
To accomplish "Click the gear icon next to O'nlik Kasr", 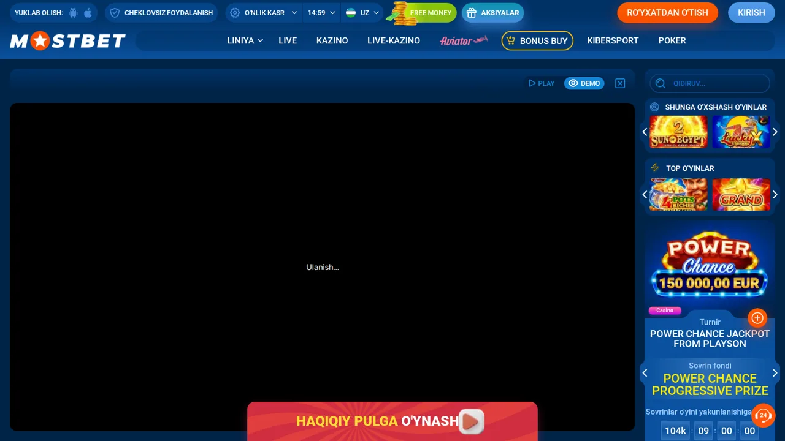I will point(235,13).
